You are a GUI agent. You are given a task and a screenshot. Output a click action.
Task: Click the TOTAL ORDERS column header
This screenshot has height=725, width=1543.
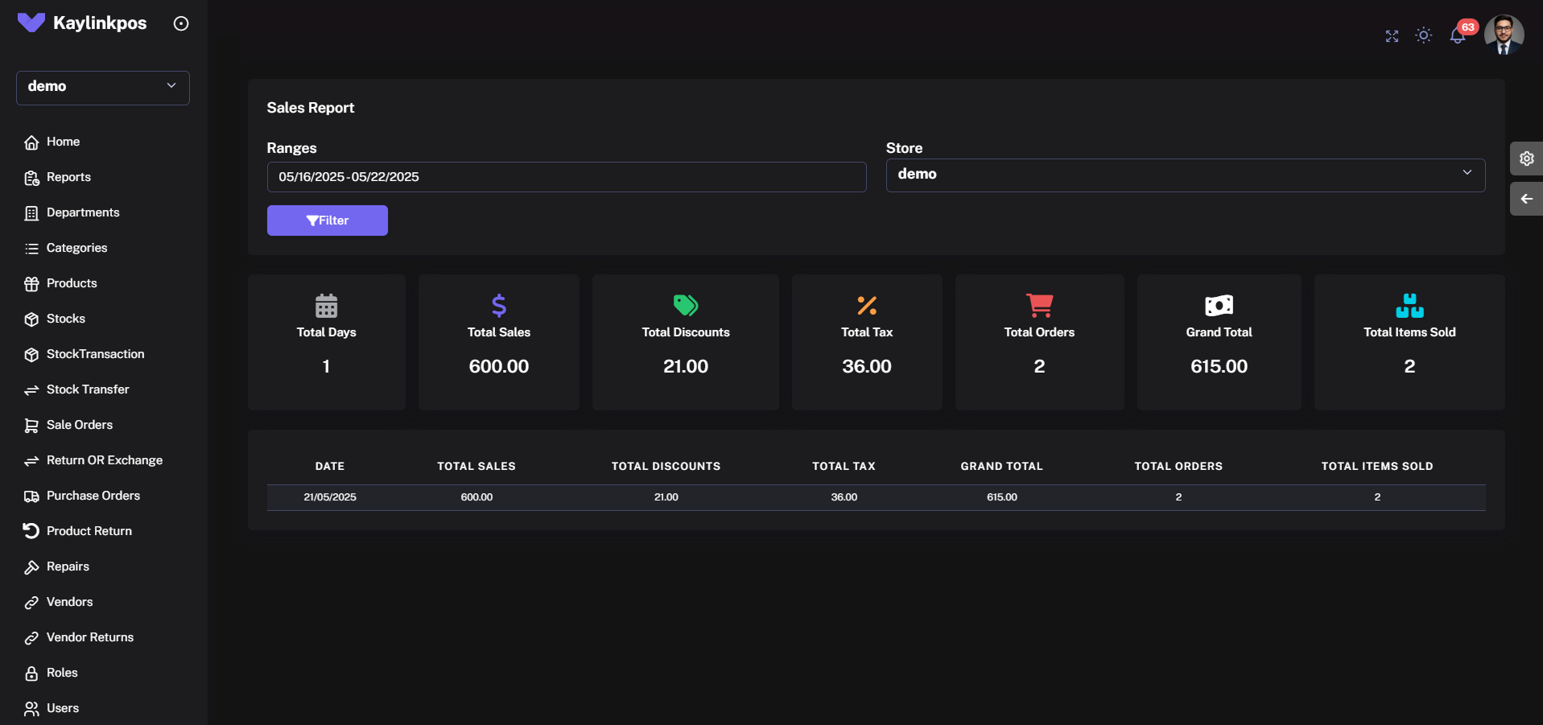click(1178, 466)
